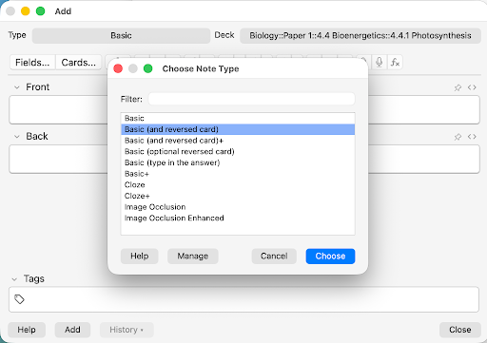Close the Add window via Close button
This screenshot has height=343, width=487.
[460, 330]
